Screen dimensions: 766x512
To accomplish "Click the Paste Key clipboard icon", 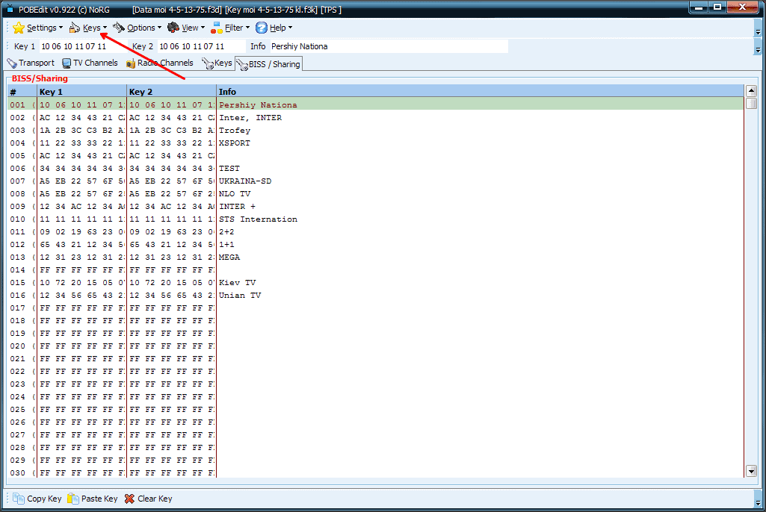I will click(x=72, y=499).
